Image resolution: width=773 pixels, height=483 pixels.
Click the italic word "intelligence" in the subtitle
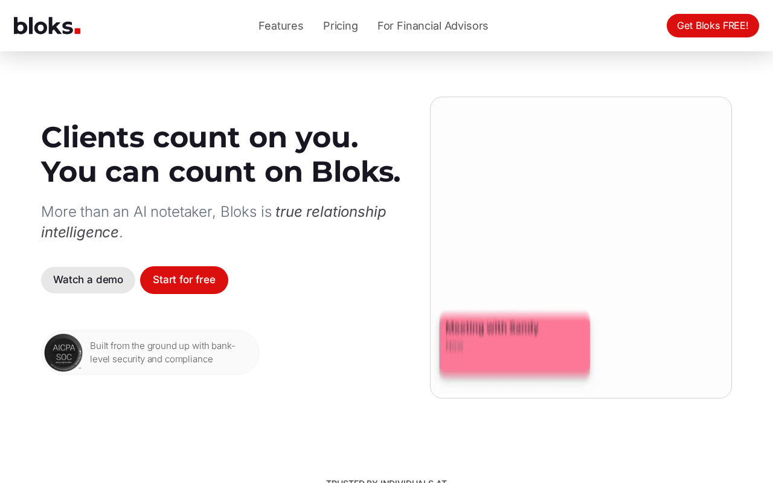click(80, 232)
